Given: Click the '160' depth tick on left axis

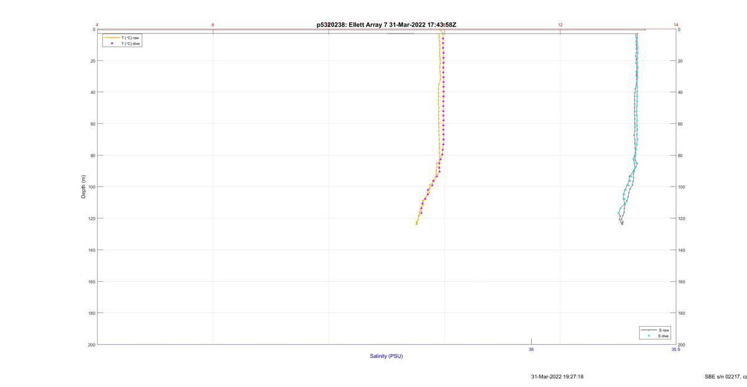Looking at the screenshot, I should pos(92,281).
